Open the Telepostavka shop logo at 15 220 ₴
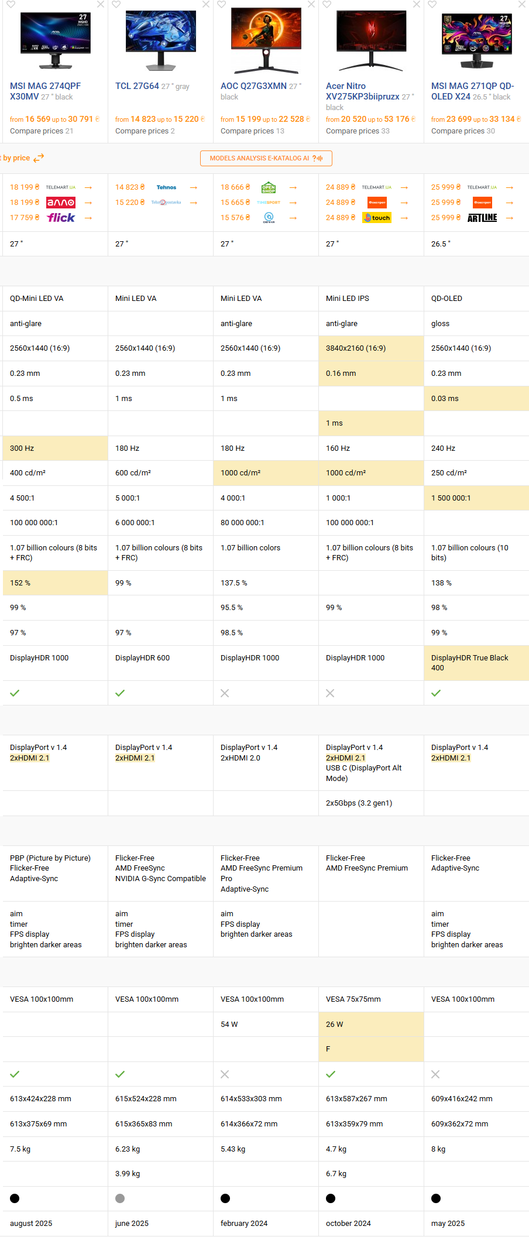Image resolution: width=529 pixels, height=1240 pixels. tap(166, 203)
